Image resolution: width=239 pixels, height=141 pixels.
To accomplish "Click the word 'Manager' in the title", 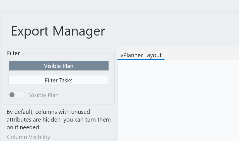I will (x=79, y=31).
